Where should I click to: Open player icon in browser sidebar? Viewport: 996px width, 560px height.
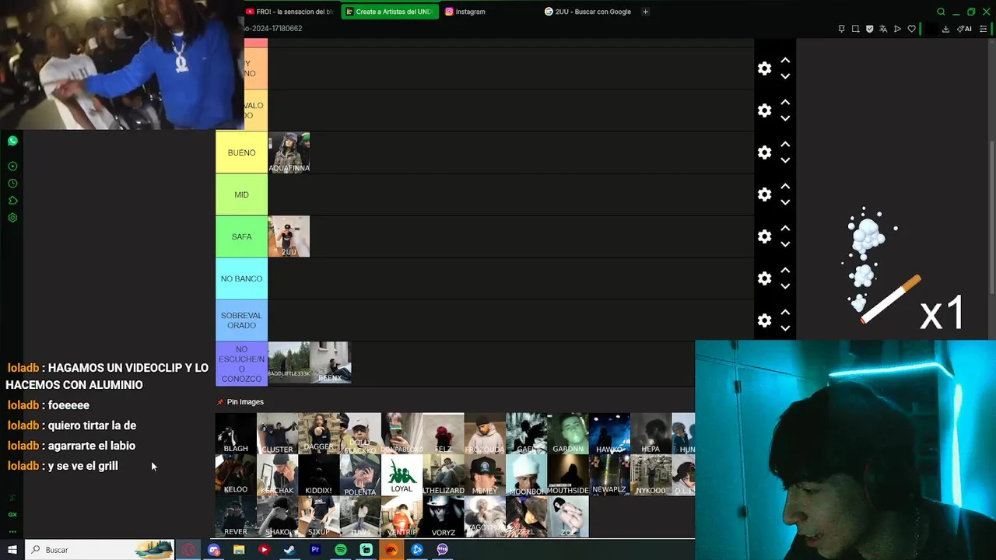click(12, 166)
